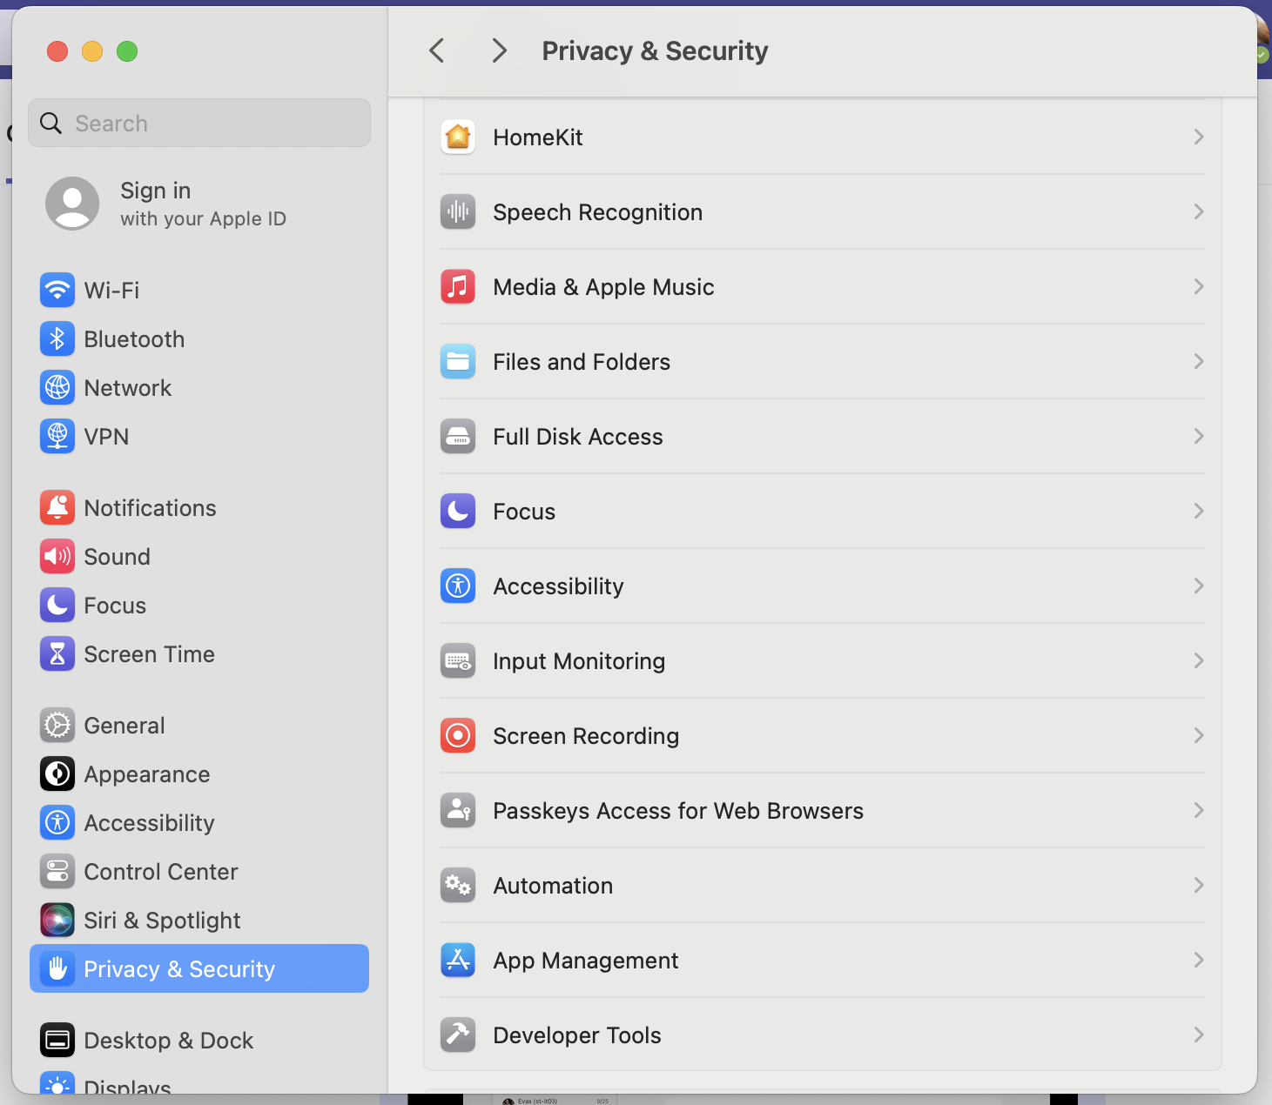1272x1105 pixels.
Task: Switch to Desktop & Dock sidebar item
Action: [199, 1041]
